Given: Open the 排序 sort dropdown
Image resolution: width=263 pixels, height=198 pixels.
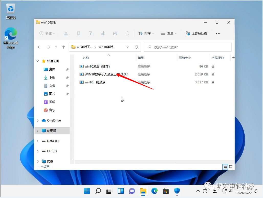Looking at the screenshot, I should pos(146,33).
